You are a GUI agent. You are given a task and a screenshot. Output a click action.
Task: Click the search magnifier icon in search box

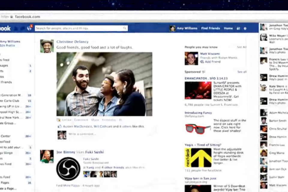point(124,28)
